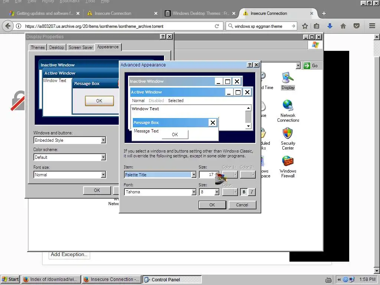Image resolution: width=380 pixels, height=285 pixels.
Task: Toggle italic font button
Action: 252,192
